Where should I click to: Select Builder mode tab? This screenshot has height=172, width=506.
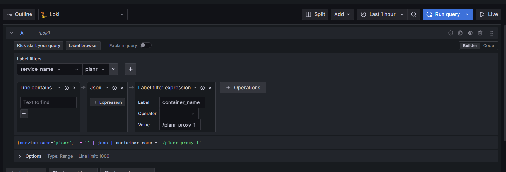470,46
